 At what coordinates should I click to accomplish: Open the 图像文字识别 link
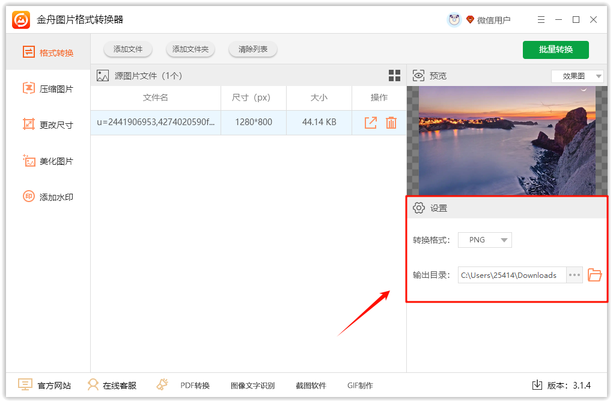(x=252, y=386)
